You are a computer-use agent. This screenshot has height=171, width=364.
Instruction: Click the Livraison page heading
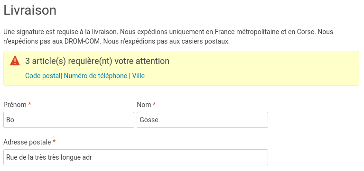30,10
